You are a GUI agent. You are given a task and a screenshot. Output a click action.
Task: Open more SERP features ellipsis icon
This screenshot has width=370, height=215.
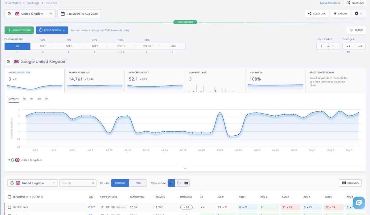point(123,207)
